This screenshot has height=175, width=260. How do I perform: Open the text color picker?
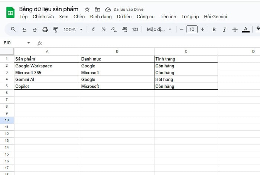tap(246, 29)
